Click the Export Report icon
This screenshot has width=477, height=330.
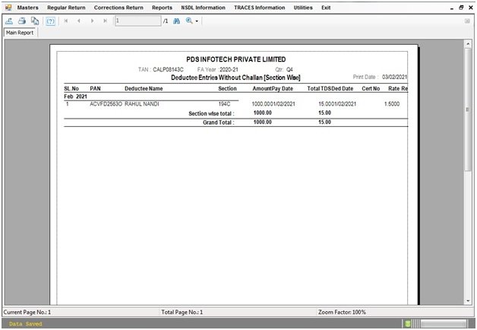point(9,21)
